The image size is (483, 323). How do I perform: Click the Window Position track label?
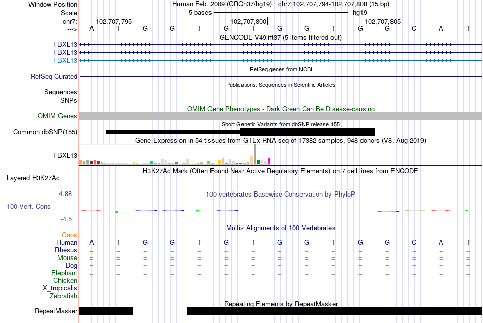pyautogui.click(x=53, y=4)
